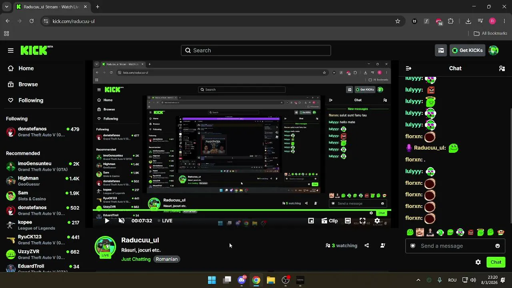Open the Chrome extensions puzzle icon
Screen dimensions: 512x288
[451, 21]
